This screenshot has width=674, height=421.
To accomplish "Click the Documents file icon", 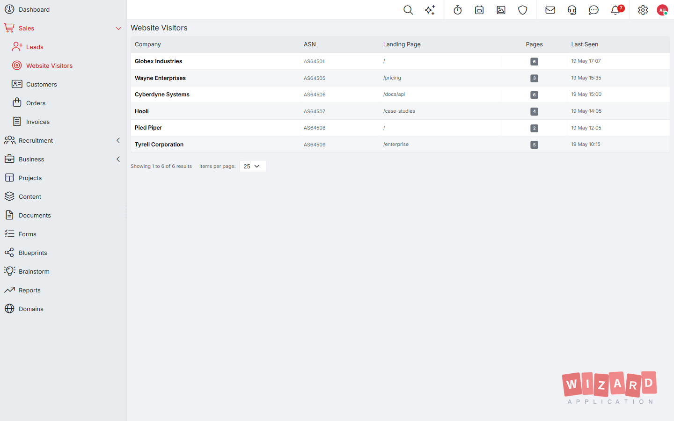I will (x=9, y=215).
